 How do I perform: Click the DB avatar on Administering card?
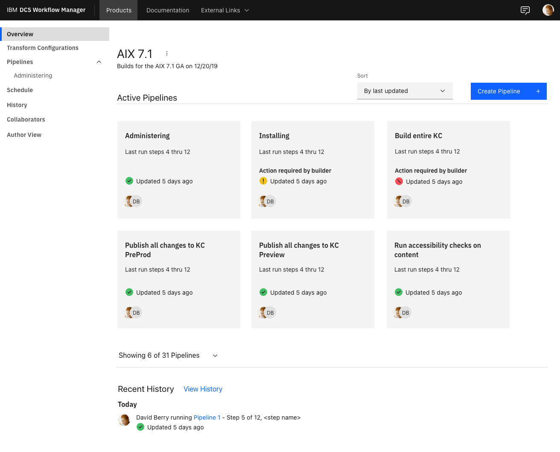point(136,201)
